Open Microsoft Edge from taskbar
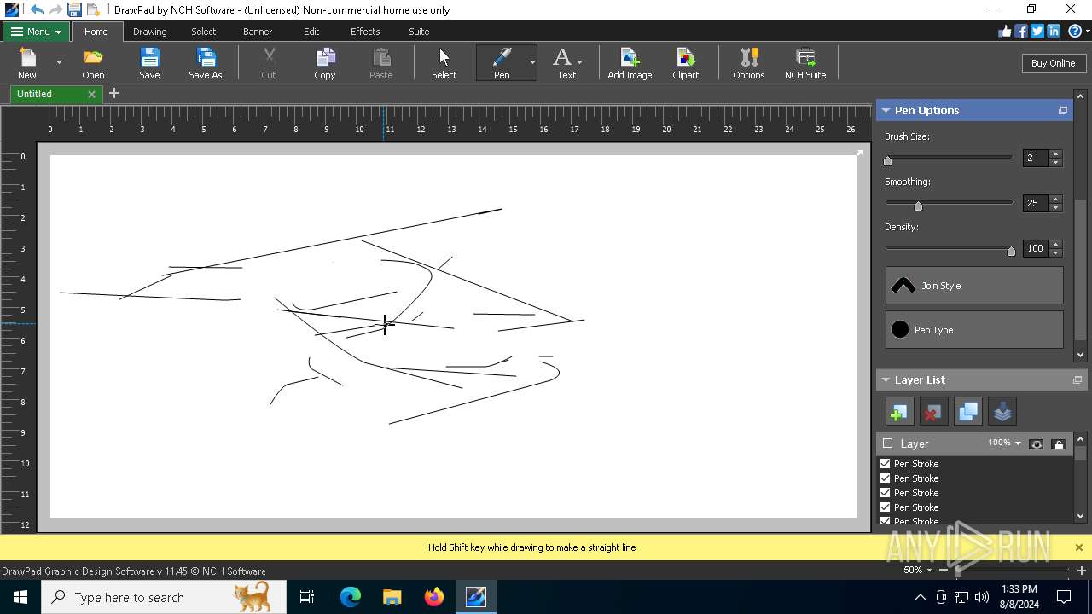Screen dimensions: 1092x614 351,597
